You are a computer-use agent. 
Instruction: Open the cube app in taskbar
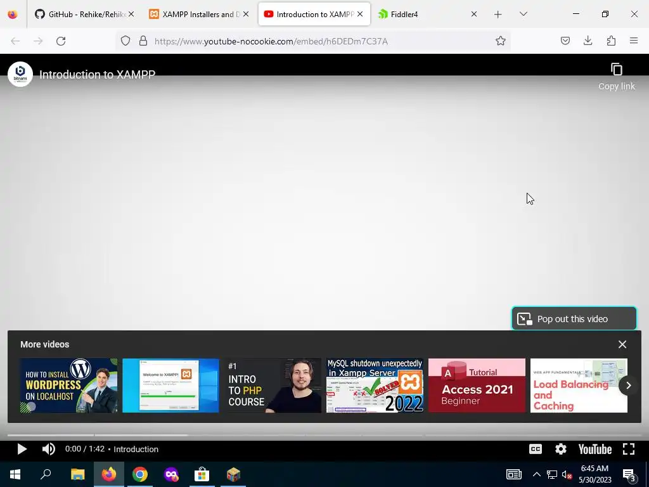pyautogui.click(x=233, y=474)
